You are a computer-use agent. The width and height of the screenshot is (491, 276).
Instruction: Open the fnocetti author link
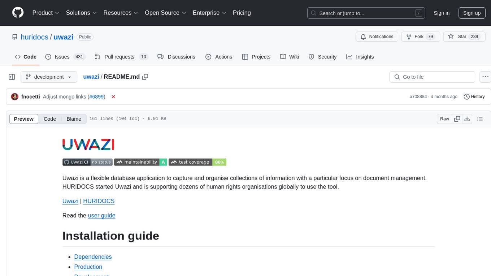[31, 96]
